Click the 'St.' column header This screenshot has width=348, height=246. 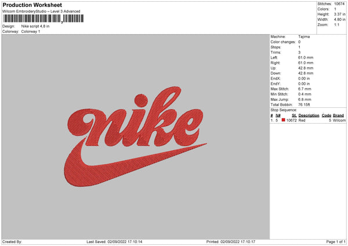(294, 115)
